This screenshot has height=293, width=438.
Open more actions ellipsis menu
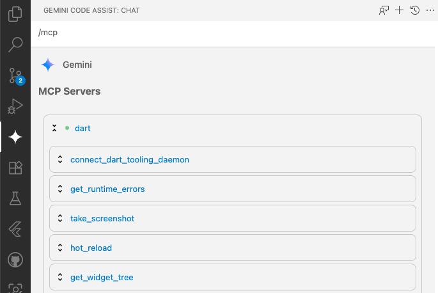[430, 10]
